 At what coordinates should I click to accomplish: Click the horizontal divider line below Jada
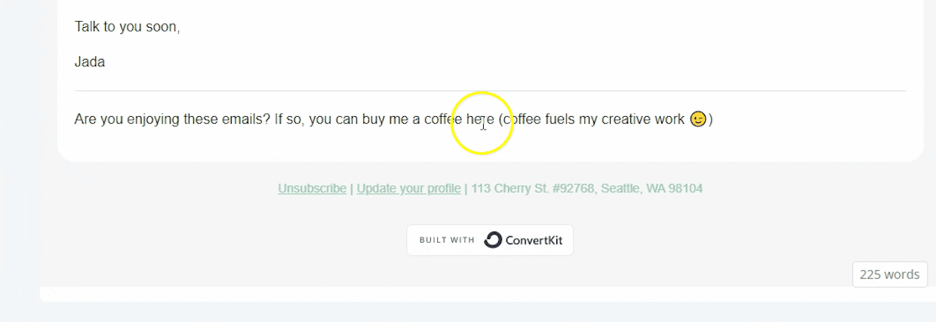pyautogui.click(x=490, y=91)
